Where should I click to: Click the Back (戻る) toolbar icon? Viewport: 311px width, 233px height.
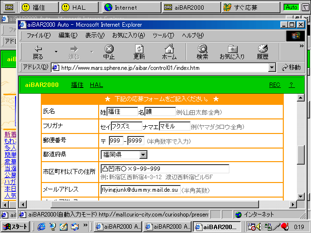(38, 52)
